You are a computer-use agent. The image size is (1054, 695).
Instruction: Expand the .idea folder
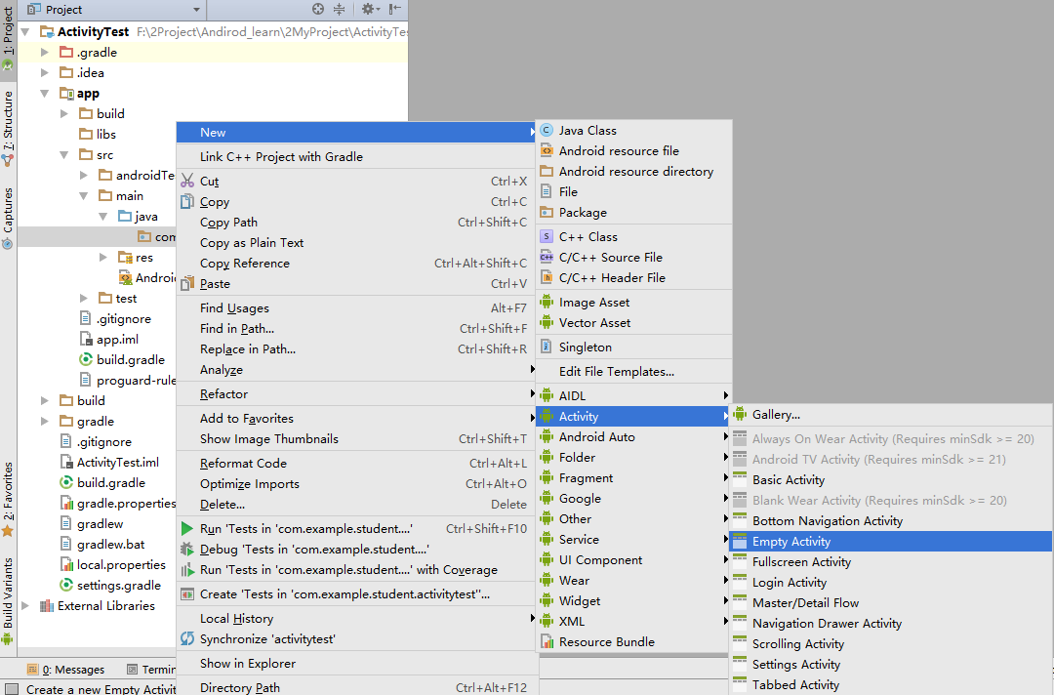click(45, 72)
